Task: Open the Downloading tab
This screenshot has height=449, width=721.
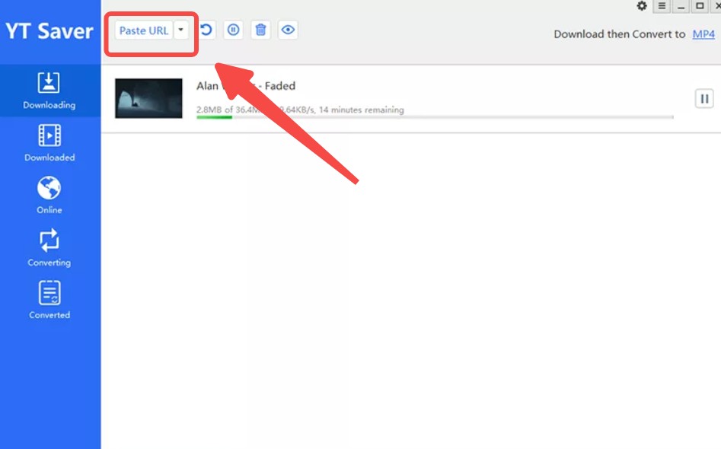Action: [x=49, y=91]
